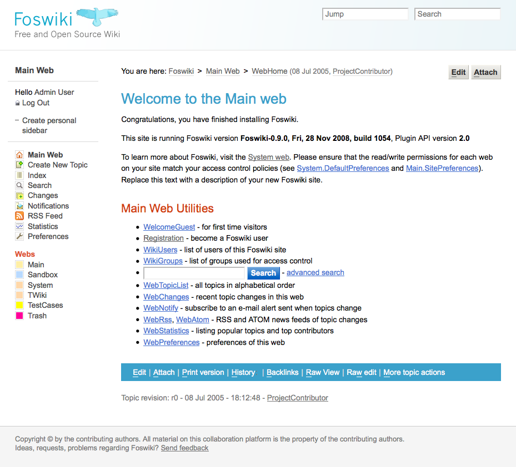This screenshot has width=516, height=467.
Task: Open Trash web in sidebar
Action: 37,316
